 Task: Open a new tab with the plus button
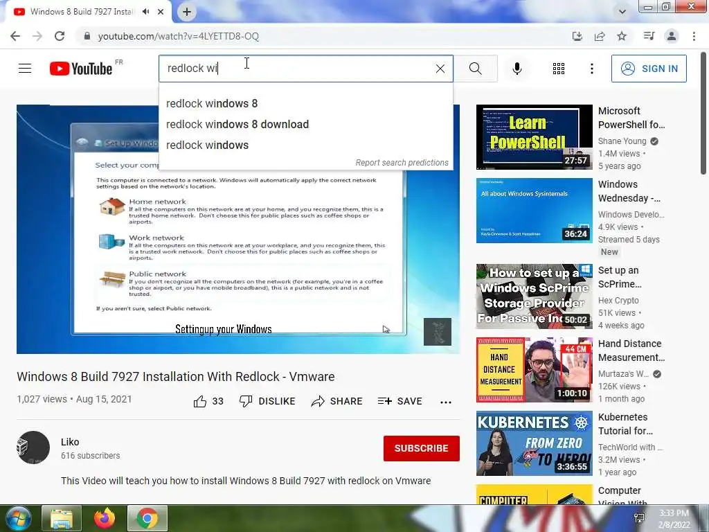187,12
